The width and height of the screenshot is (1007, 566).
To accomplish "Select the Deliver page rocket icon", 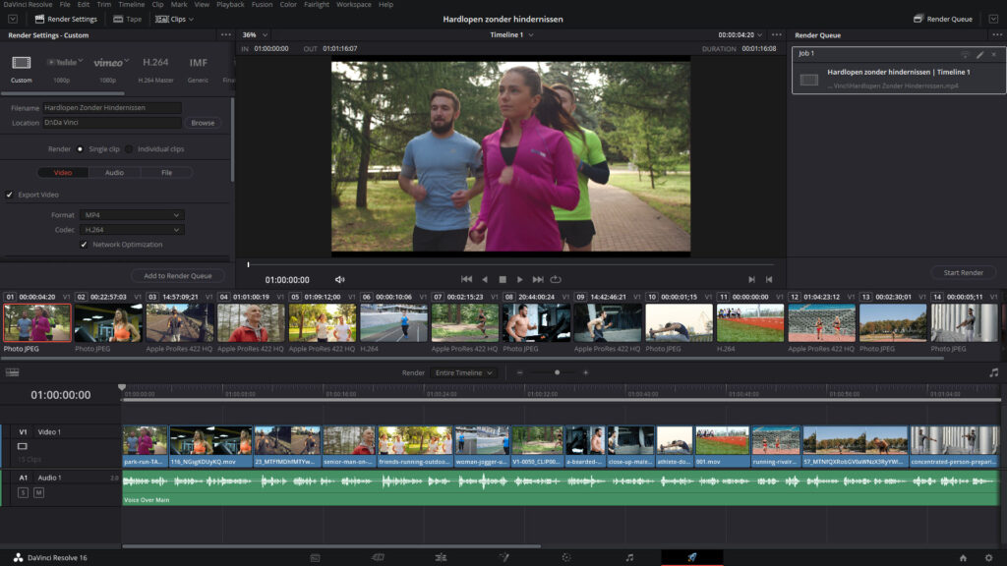I will click(x=692, y=558).
